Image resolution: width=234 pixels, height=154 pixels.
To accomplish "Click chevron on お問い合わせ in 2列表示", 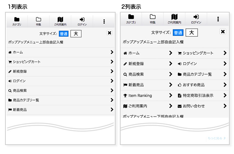I will click(x=225, y=106).
